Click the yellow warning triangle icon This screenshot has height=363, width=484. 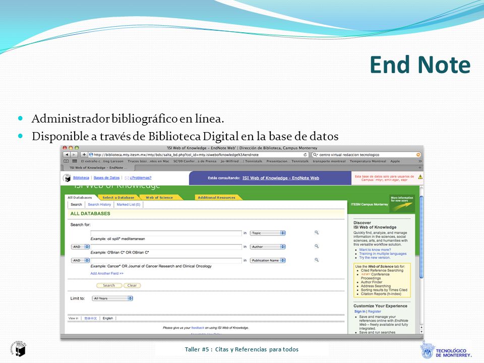tap(420, 177)
